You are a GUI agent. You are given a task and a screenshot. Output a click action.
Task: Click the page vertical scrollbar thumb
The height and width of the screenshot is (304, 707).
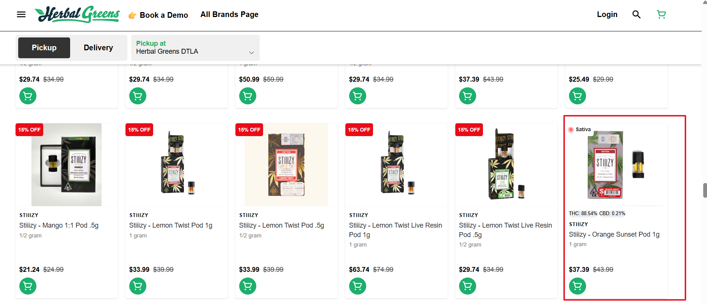(x=705, y=190)
